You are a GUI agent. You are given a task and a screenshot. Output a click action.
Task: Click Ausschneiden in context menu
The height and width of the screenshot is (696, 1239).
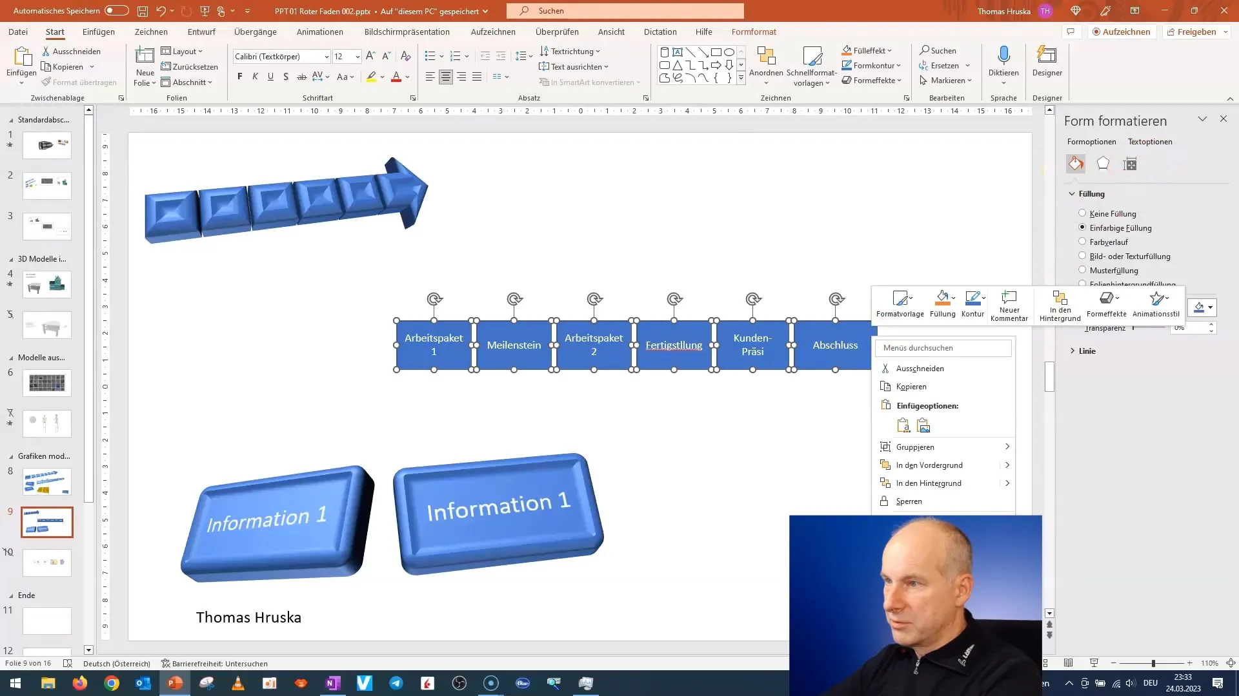(x=919, y=368)
